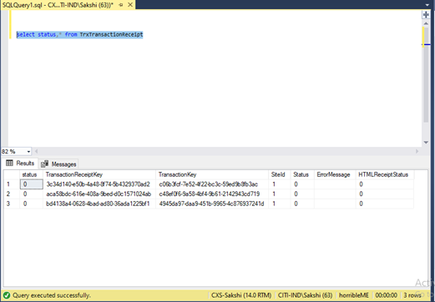Click CXS-Sakshi (14.0 RTM) server status
The image size is (435, 302).
(x=241, y=295)
